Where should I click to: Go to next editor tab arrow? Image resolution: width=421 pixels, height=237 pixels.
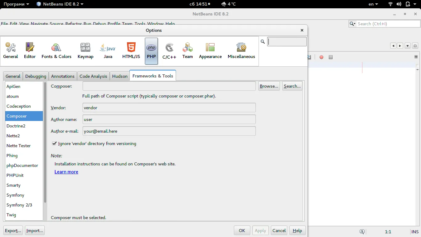coord(400,46)
